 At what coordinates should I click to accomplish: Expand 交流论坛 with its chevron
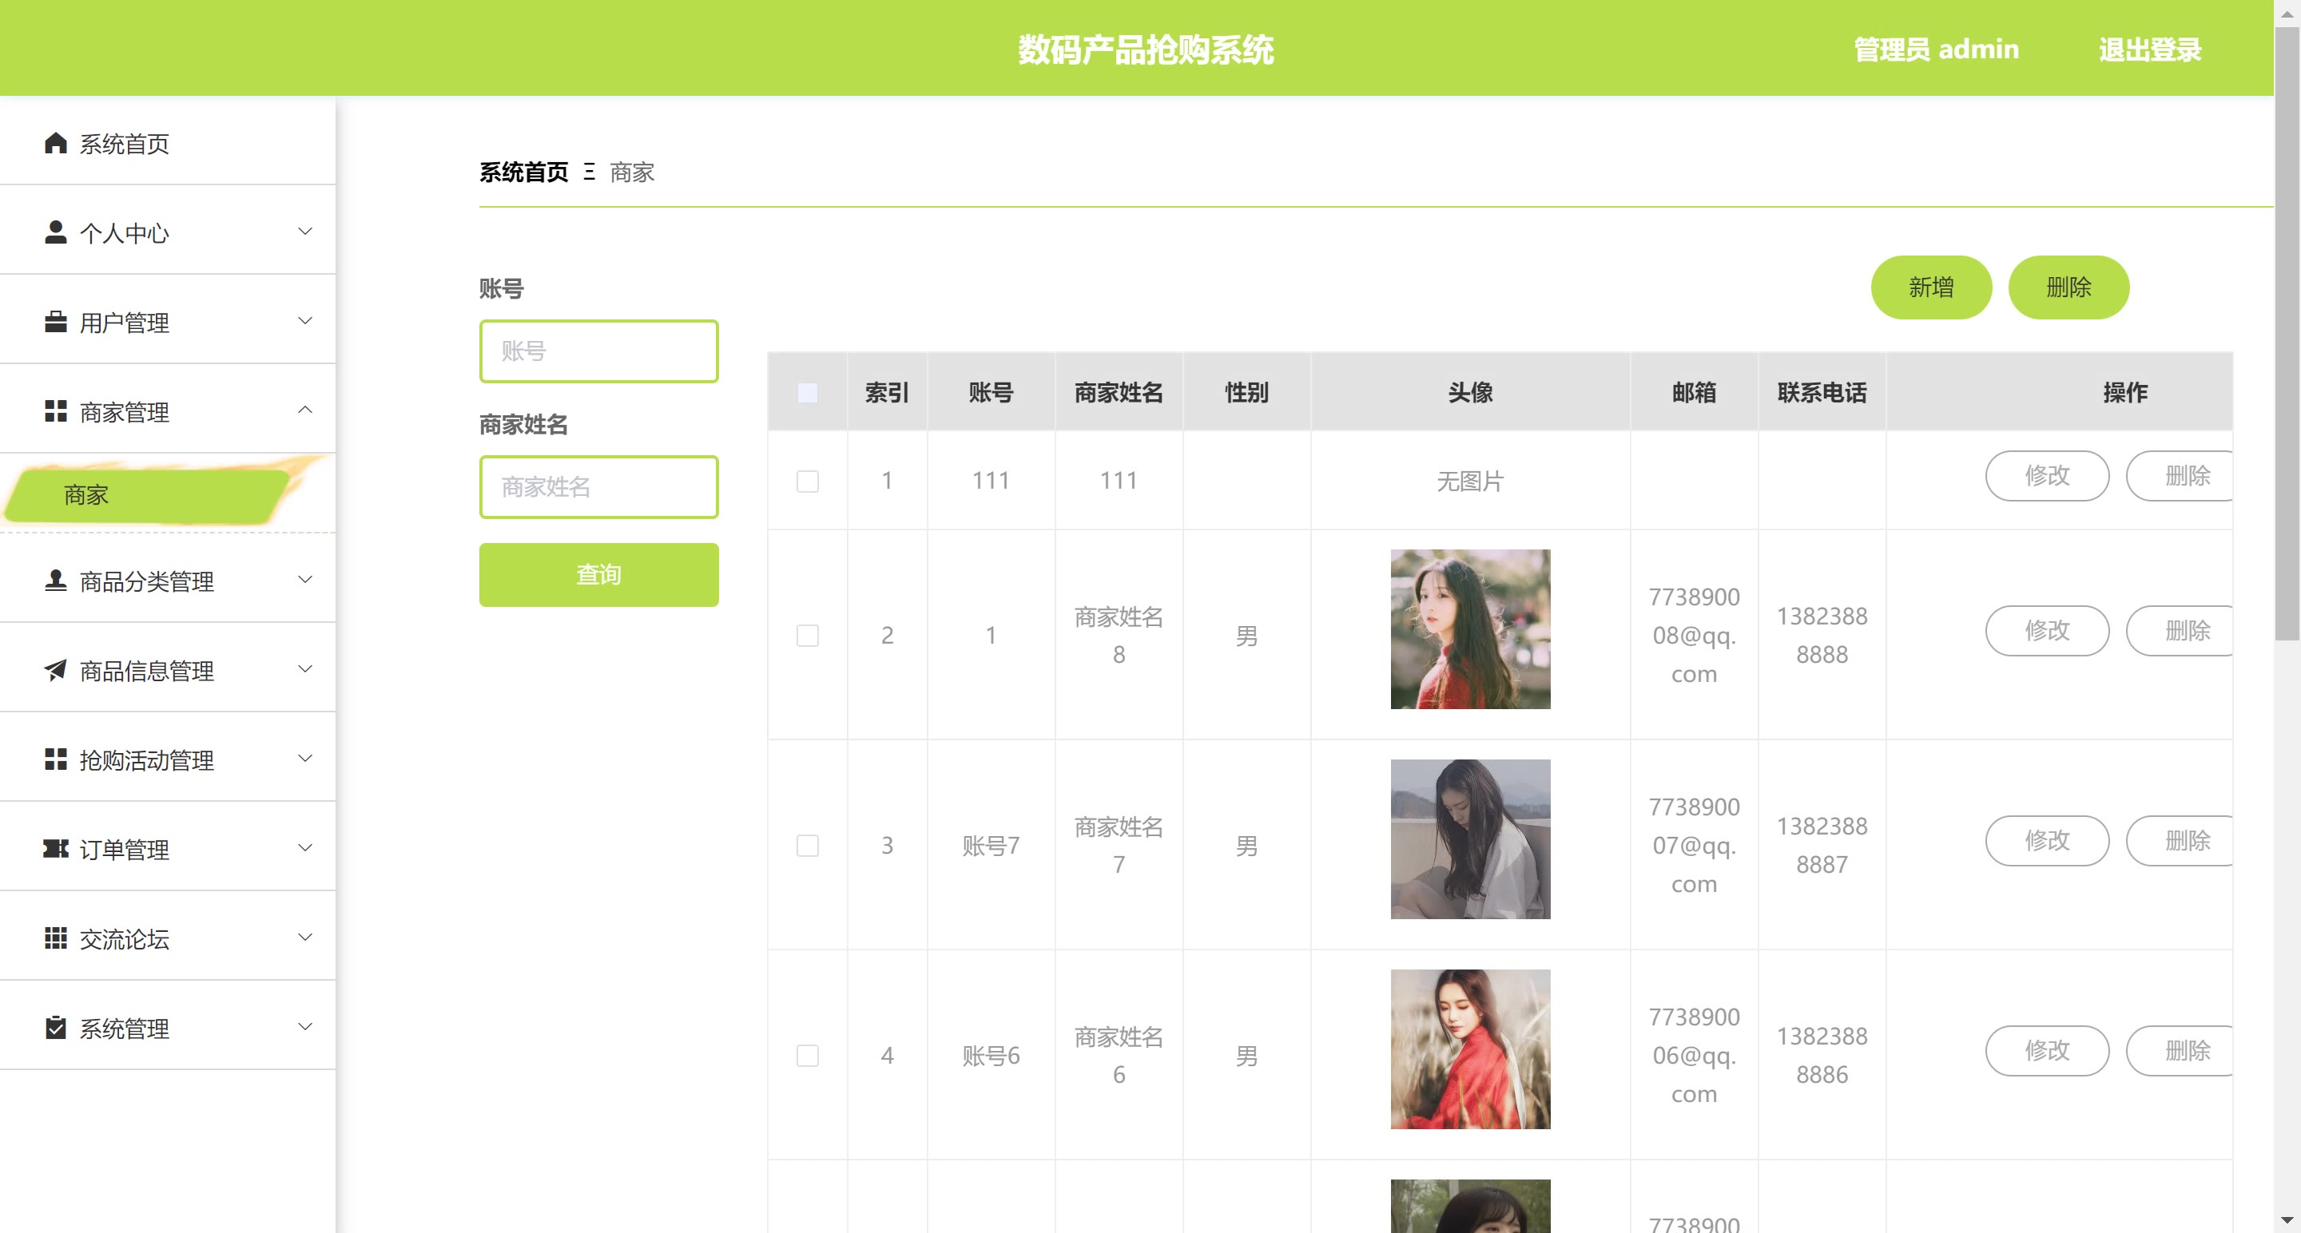pyautogui.click(x=304, y=937)
